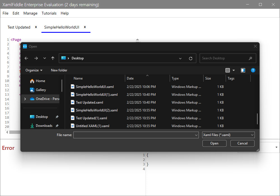Viewport: 280px width, 196px height.
Task: Open Desktop in the navigation pane
Action: [42, 117]
